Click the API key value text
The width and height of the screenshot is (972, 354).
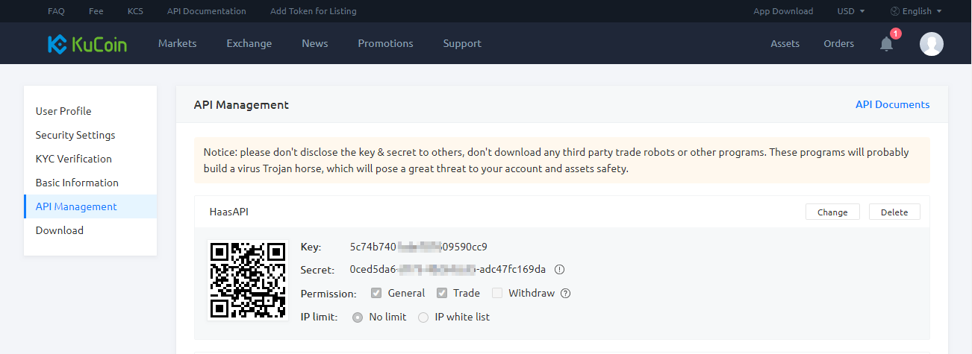click(418, 247)
